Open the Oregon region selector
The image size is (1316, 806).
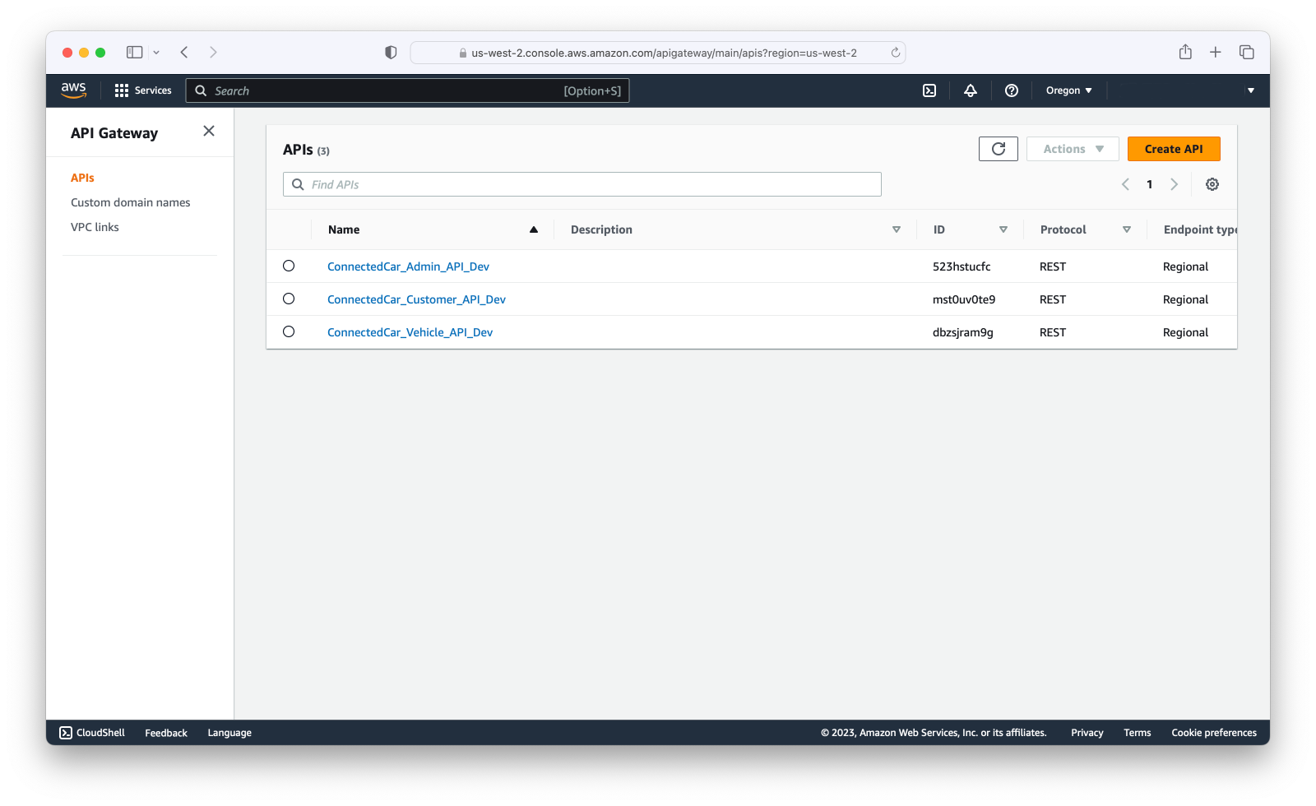point(1068,90)
